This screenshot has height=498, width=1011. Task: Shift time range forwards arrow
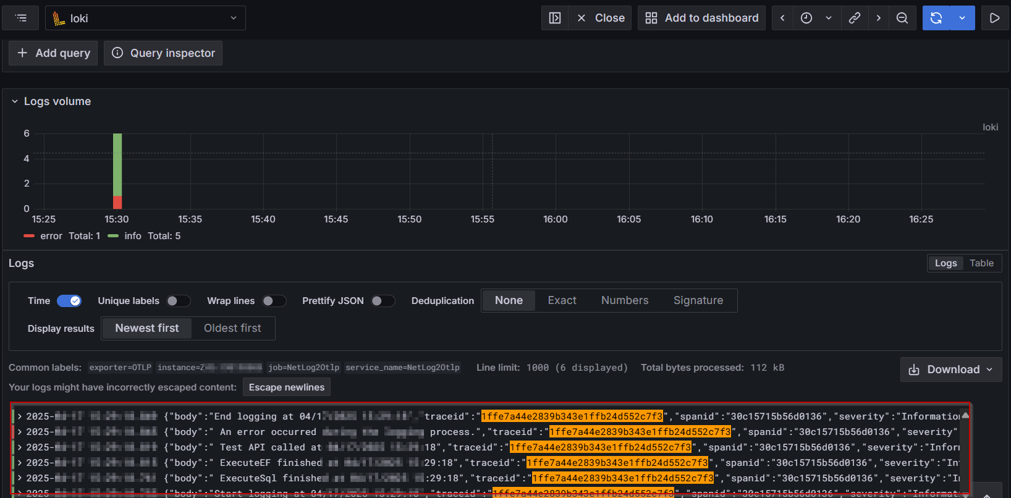(878, 18)
